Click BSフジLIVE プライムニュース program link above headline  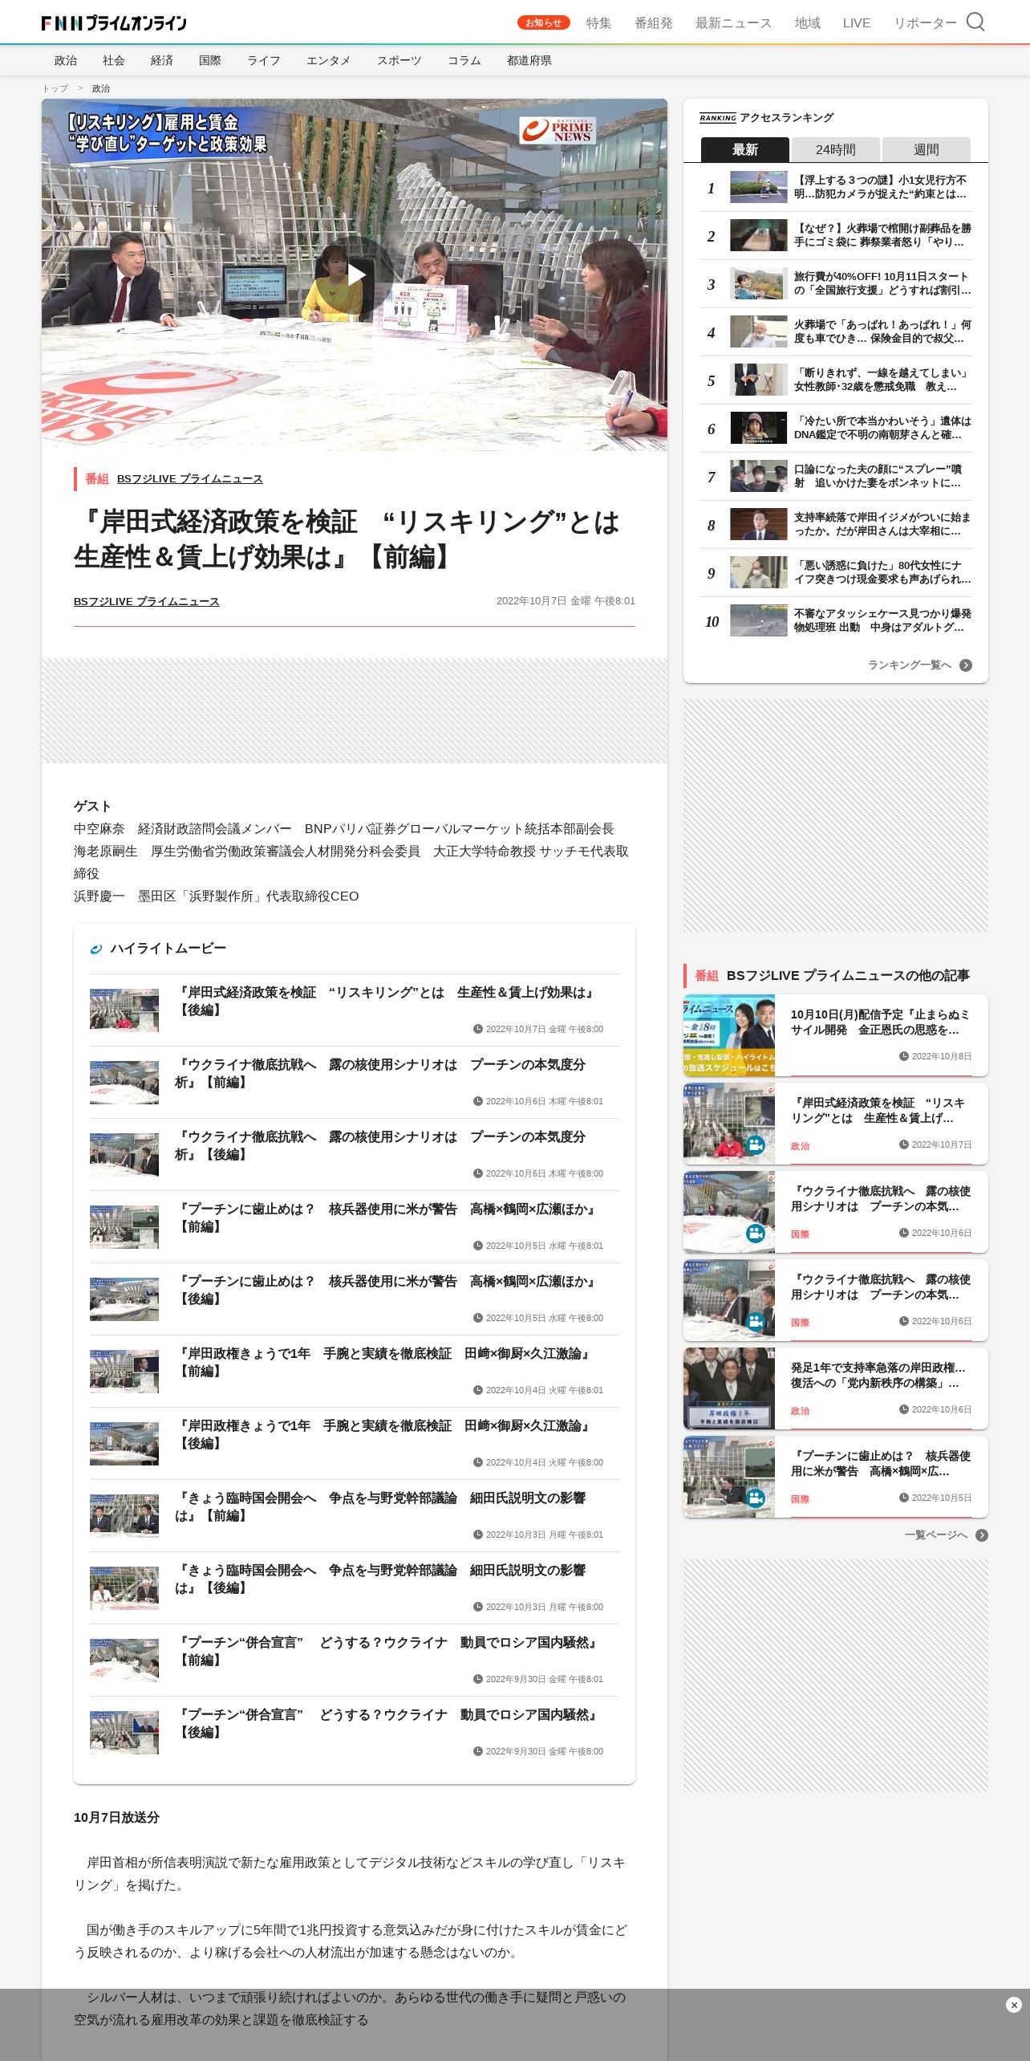tap(190, 479)
